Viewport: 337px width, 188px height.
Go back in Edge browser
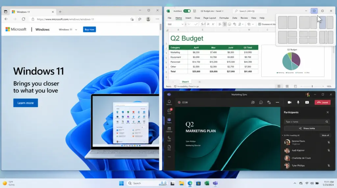tap(6, 19)
